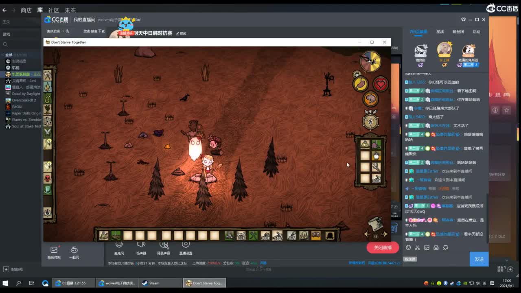Image resolution: width=521 pixels, height=293 pixels.
Task: Switch to the 活动 tab
Action: 476,32
